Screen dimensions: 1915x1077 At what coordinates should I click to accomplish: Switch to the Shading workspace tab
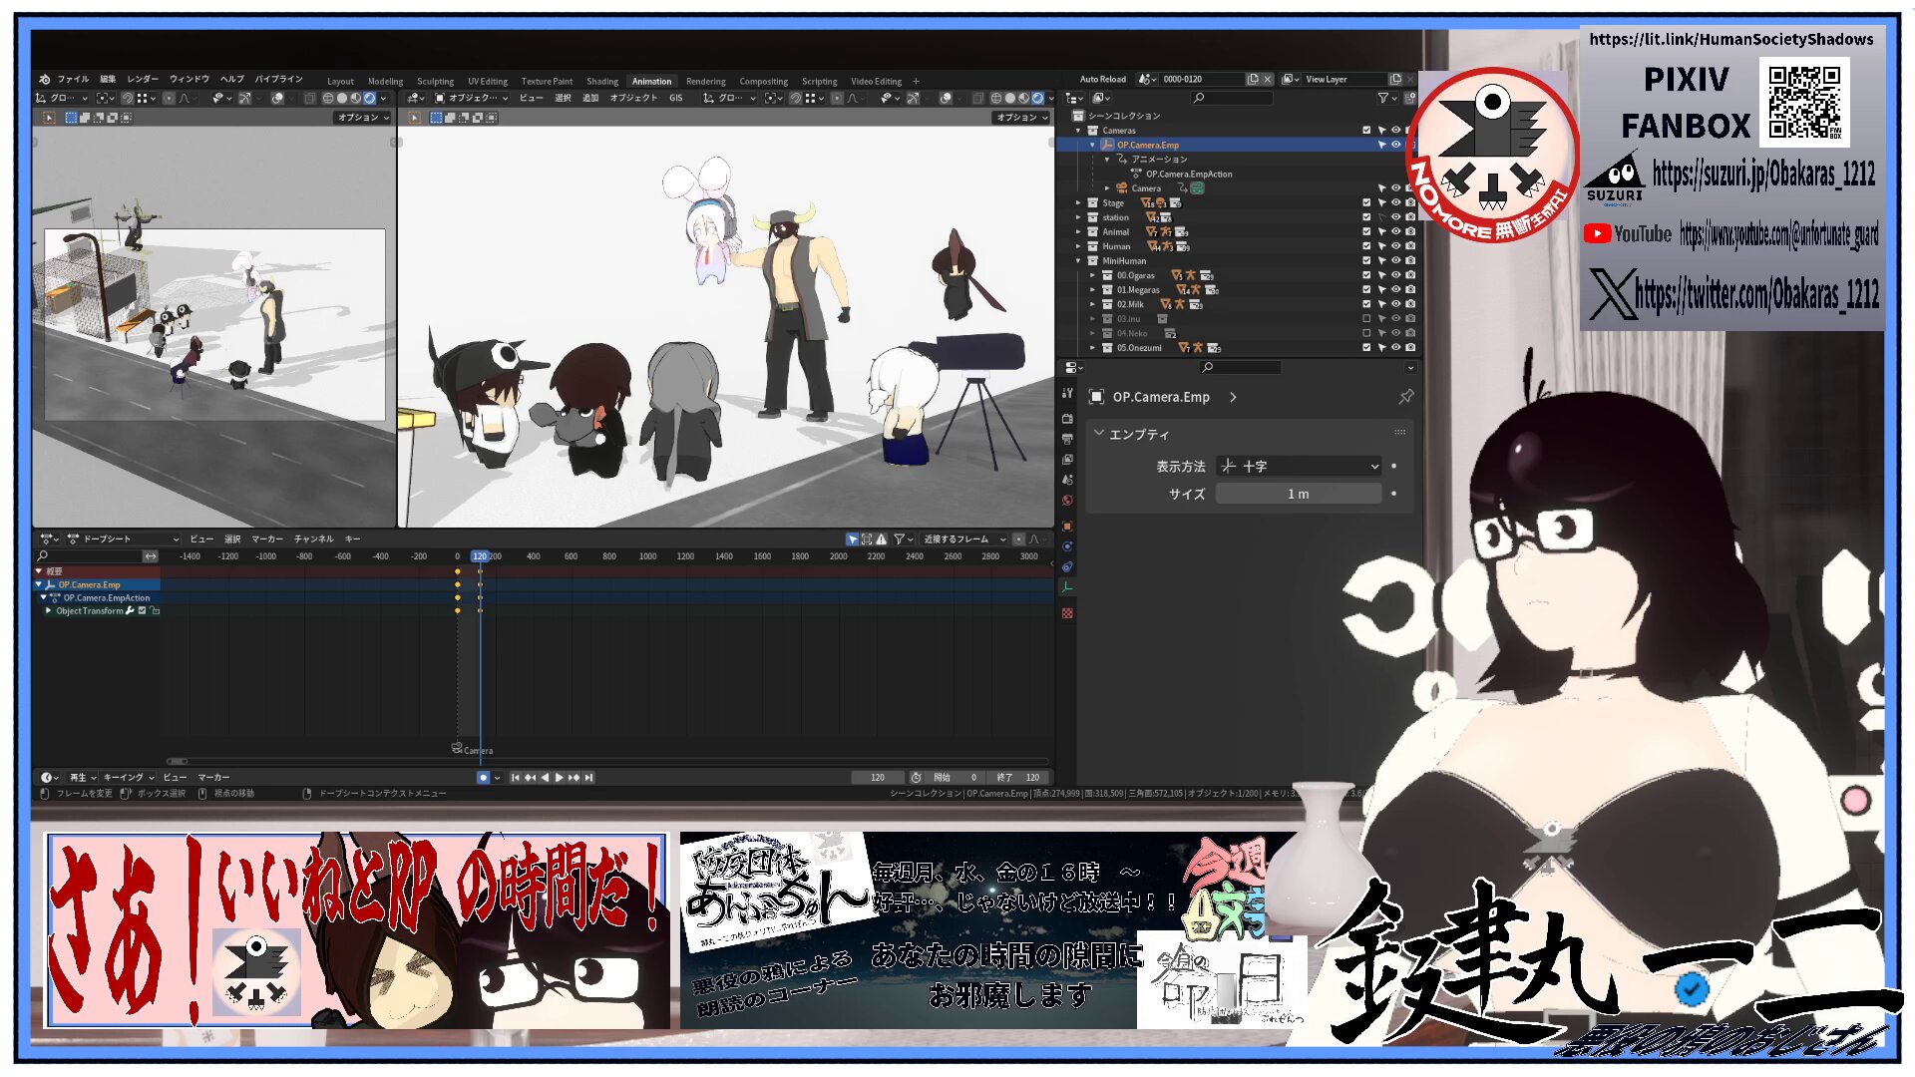point(601,81)
